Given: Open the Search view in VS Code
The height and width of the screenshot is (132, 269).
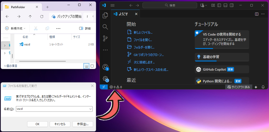Looking at the screenshot, I should pyautogui.click(x=105, y=27).
